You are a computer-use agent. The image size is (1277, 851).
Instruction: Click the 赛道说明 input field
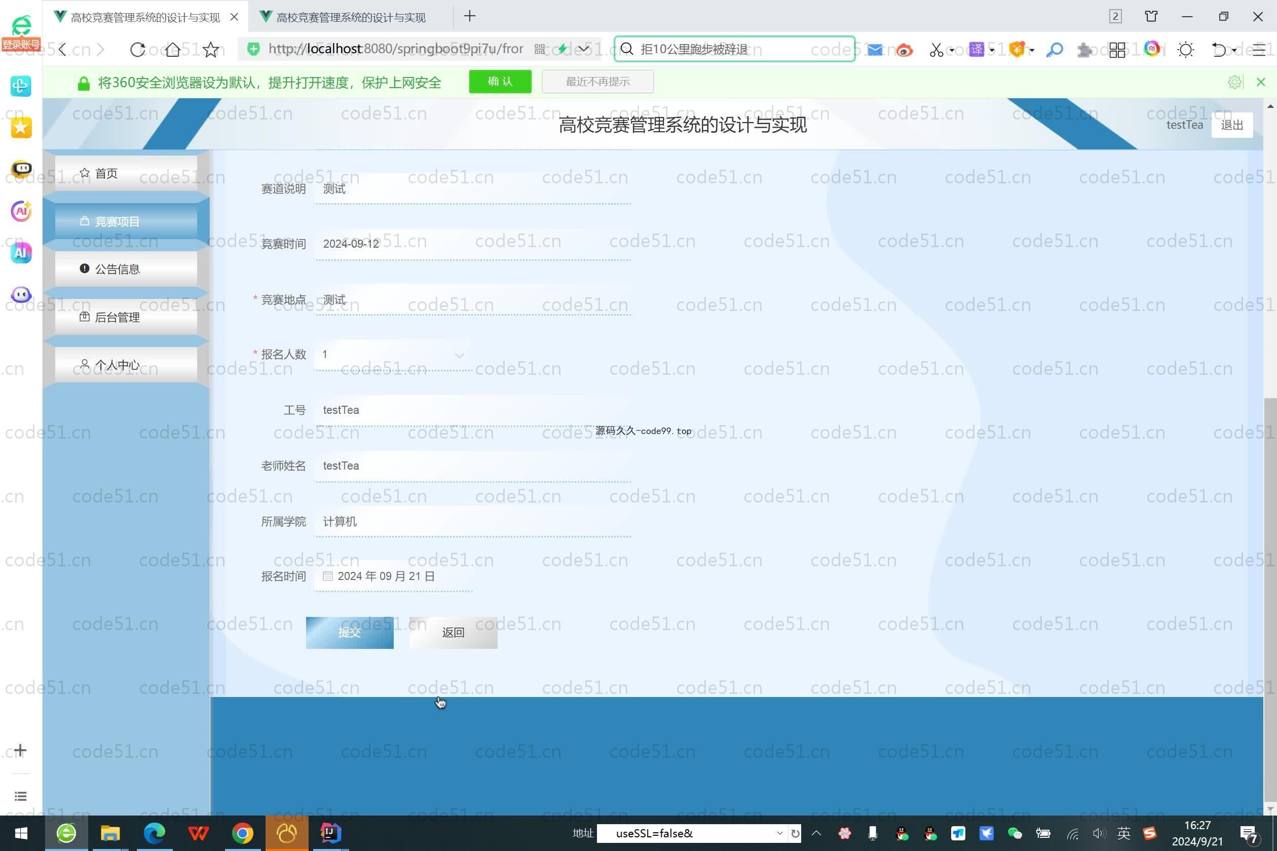(x=472, y=189)
